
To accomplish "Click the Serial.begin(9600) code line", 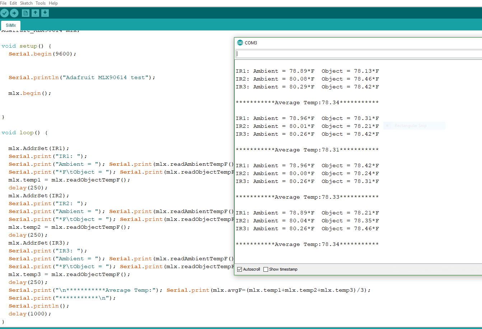I will click(x=43, y=54).
